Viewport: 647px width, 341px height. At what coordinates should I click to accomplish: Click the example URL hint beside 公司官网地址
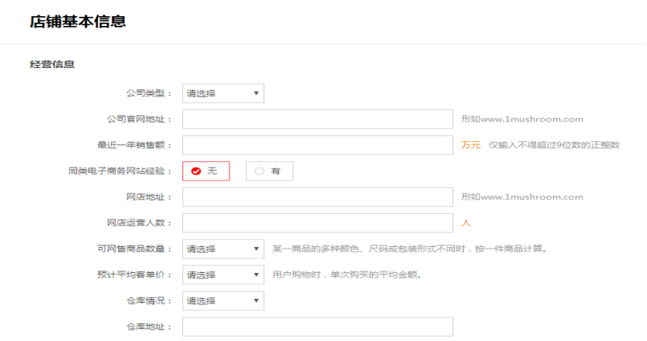click(x=522, y=119)
